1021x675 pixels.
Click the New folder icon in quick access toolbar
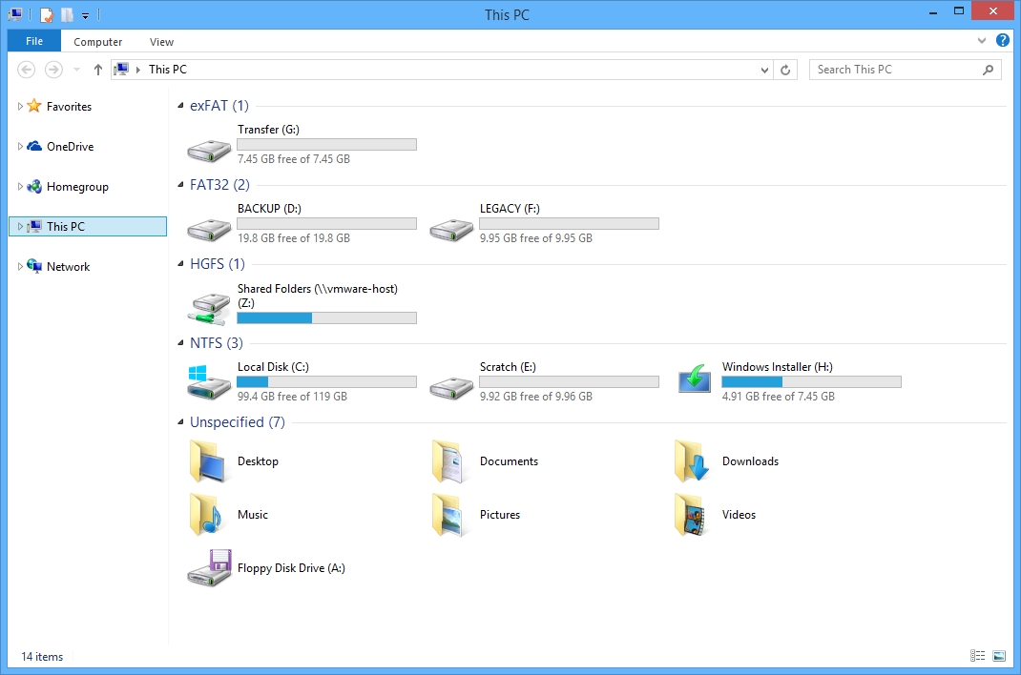click(67, 14)
